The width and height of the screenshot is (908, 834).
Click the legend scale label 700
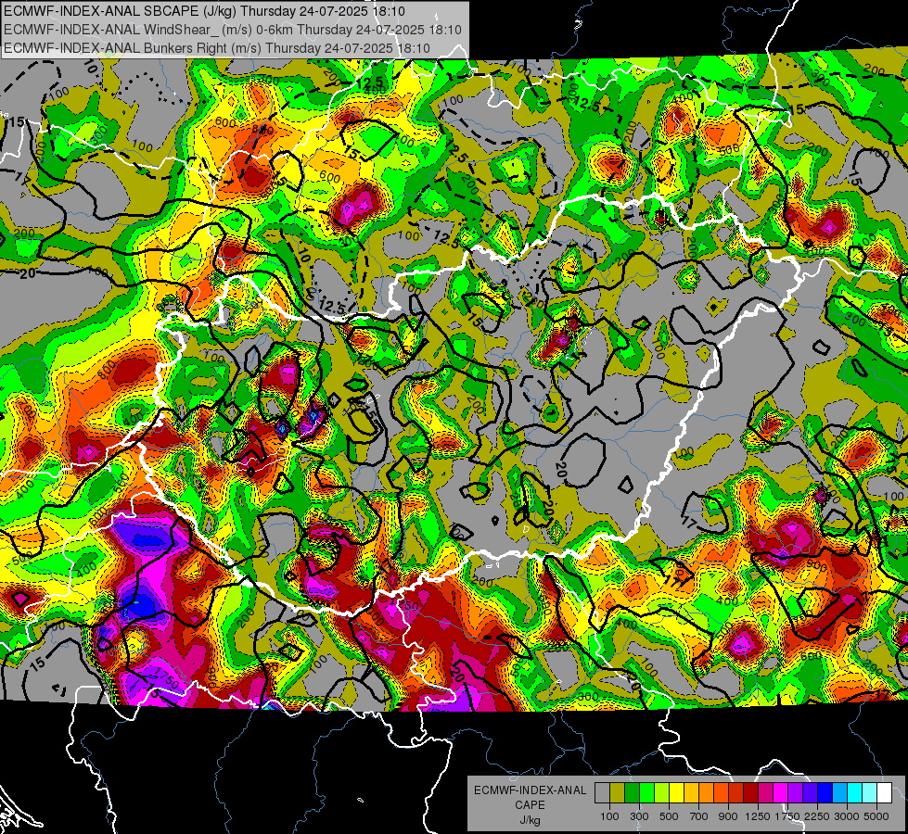click(x=699, y=816)
